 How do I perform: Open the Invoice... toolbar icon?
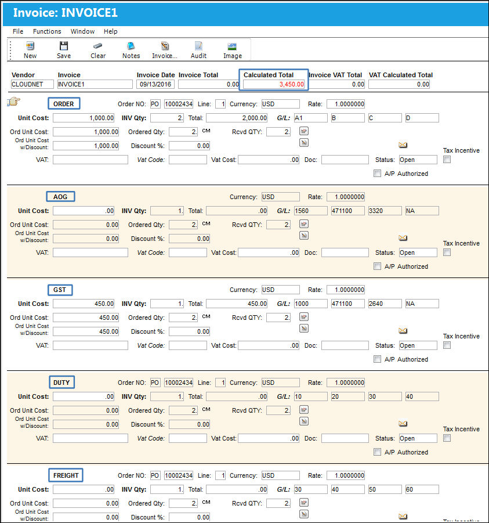(165, 46)
